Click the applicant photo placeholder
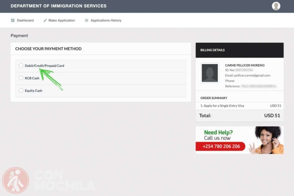This screenshot has width=294, height=196. (210, 73)
